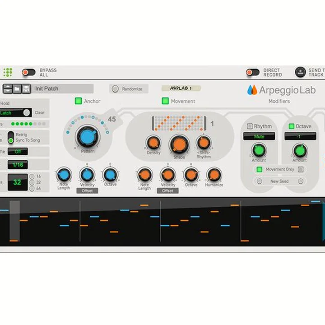Flip the Retrig / Sync To Song switch

[x=11, y=137]
